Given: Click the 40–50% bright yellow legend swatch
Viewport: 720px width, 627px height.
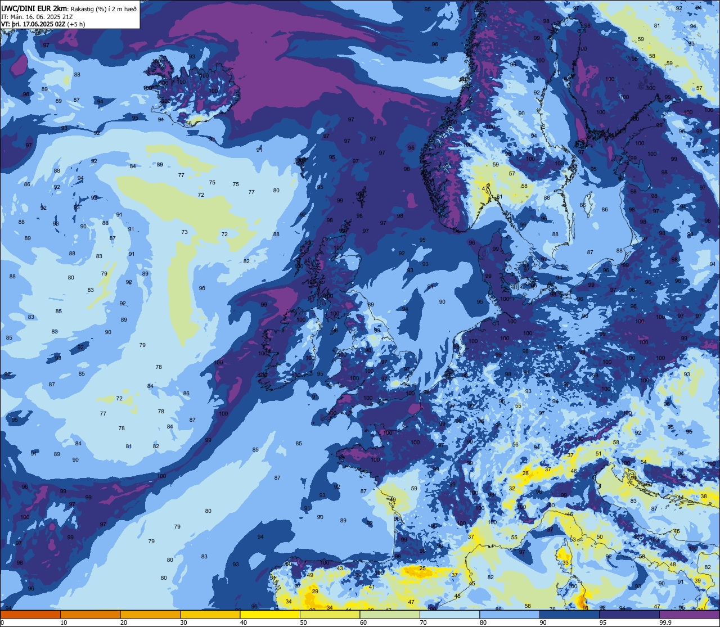Looking at the screenshot, I should point(270,614).
